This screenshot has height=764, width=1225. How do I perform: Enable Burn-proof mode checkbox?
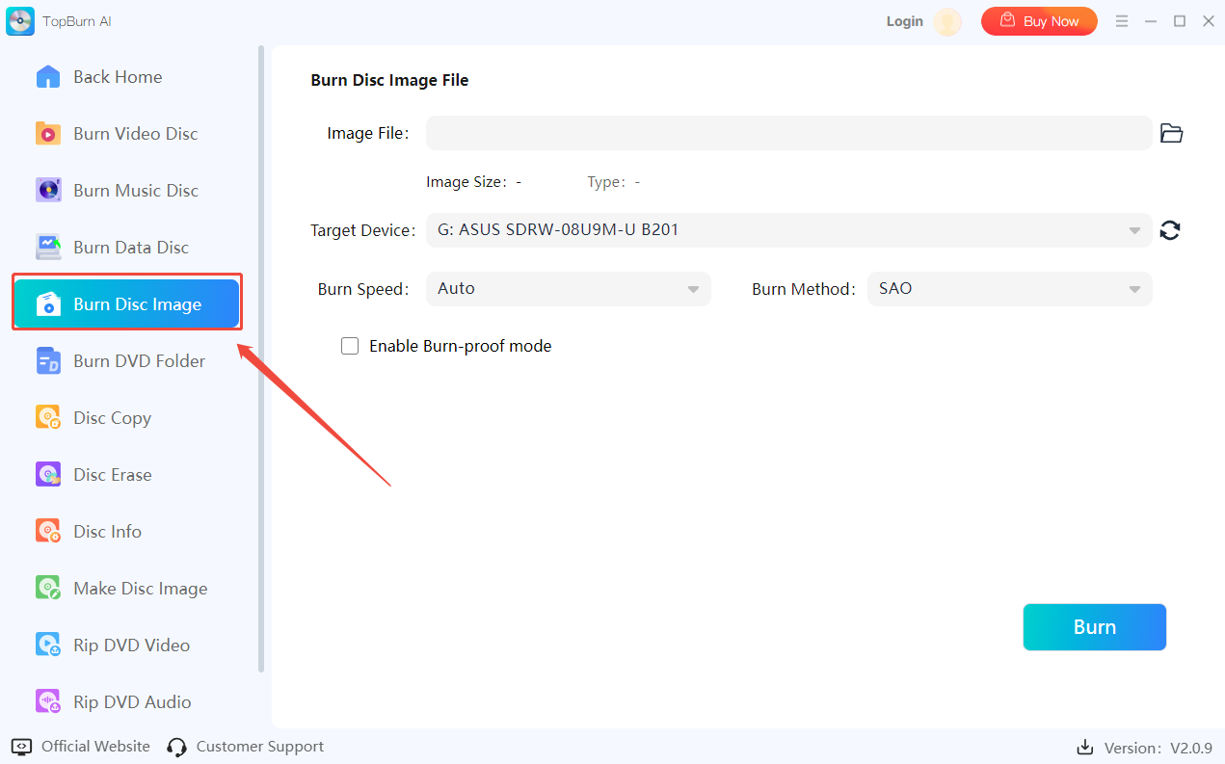(x=350, y=346)
